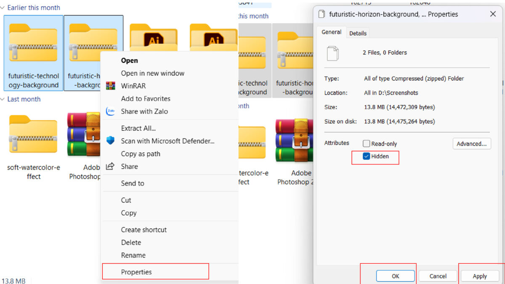Enable the Read-only attribute checkbox
Image resolution: width=505 pixels, height=284 pixels.
366,143
